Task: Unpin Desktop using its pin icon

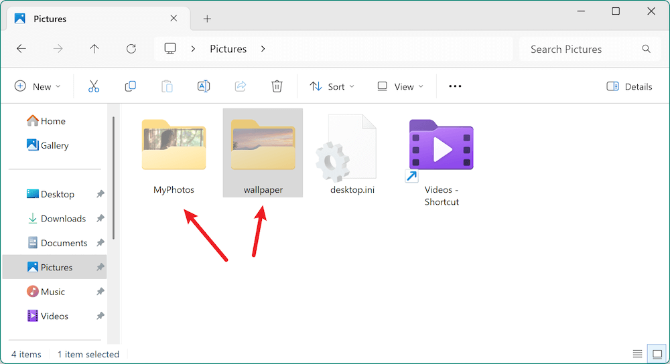Action: tap(100, 194)
